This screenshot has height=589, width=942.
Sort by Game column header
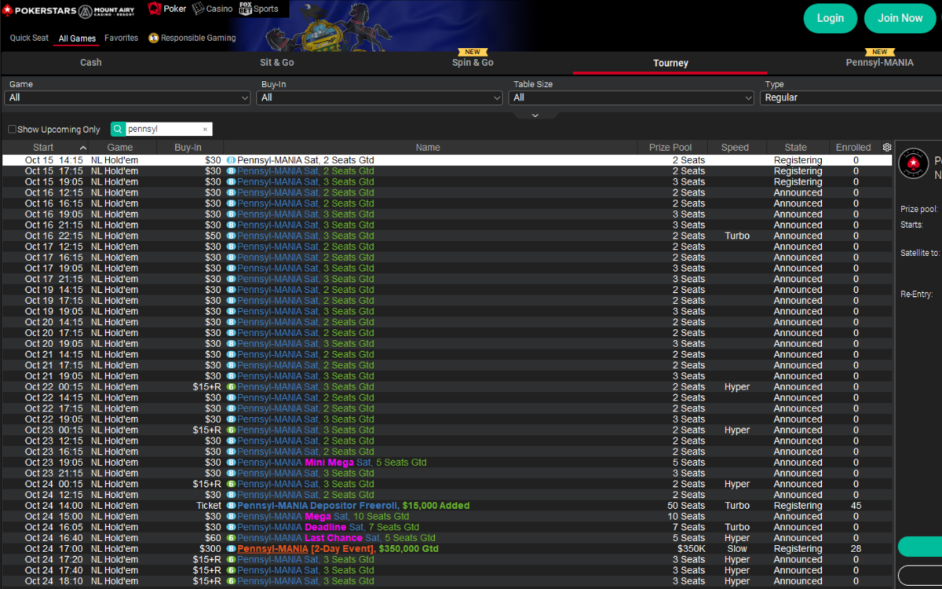tap(120, 148)
